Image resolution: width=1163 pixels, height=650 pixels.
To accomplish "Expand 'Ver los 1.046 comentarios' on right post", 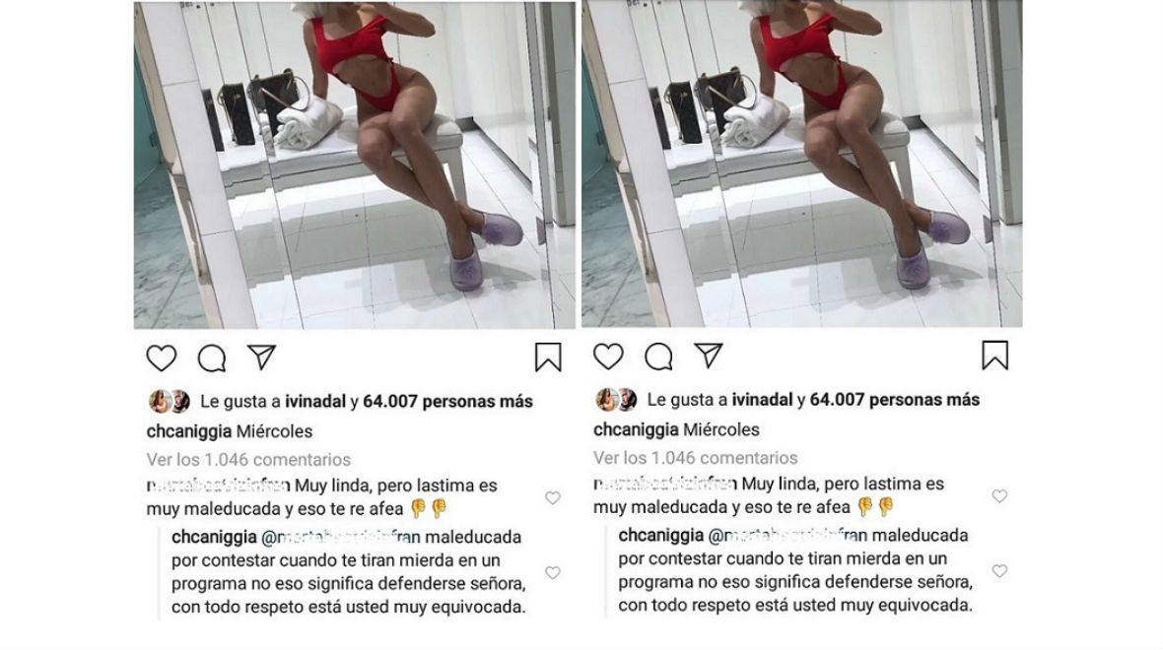I will click(696, 458).
